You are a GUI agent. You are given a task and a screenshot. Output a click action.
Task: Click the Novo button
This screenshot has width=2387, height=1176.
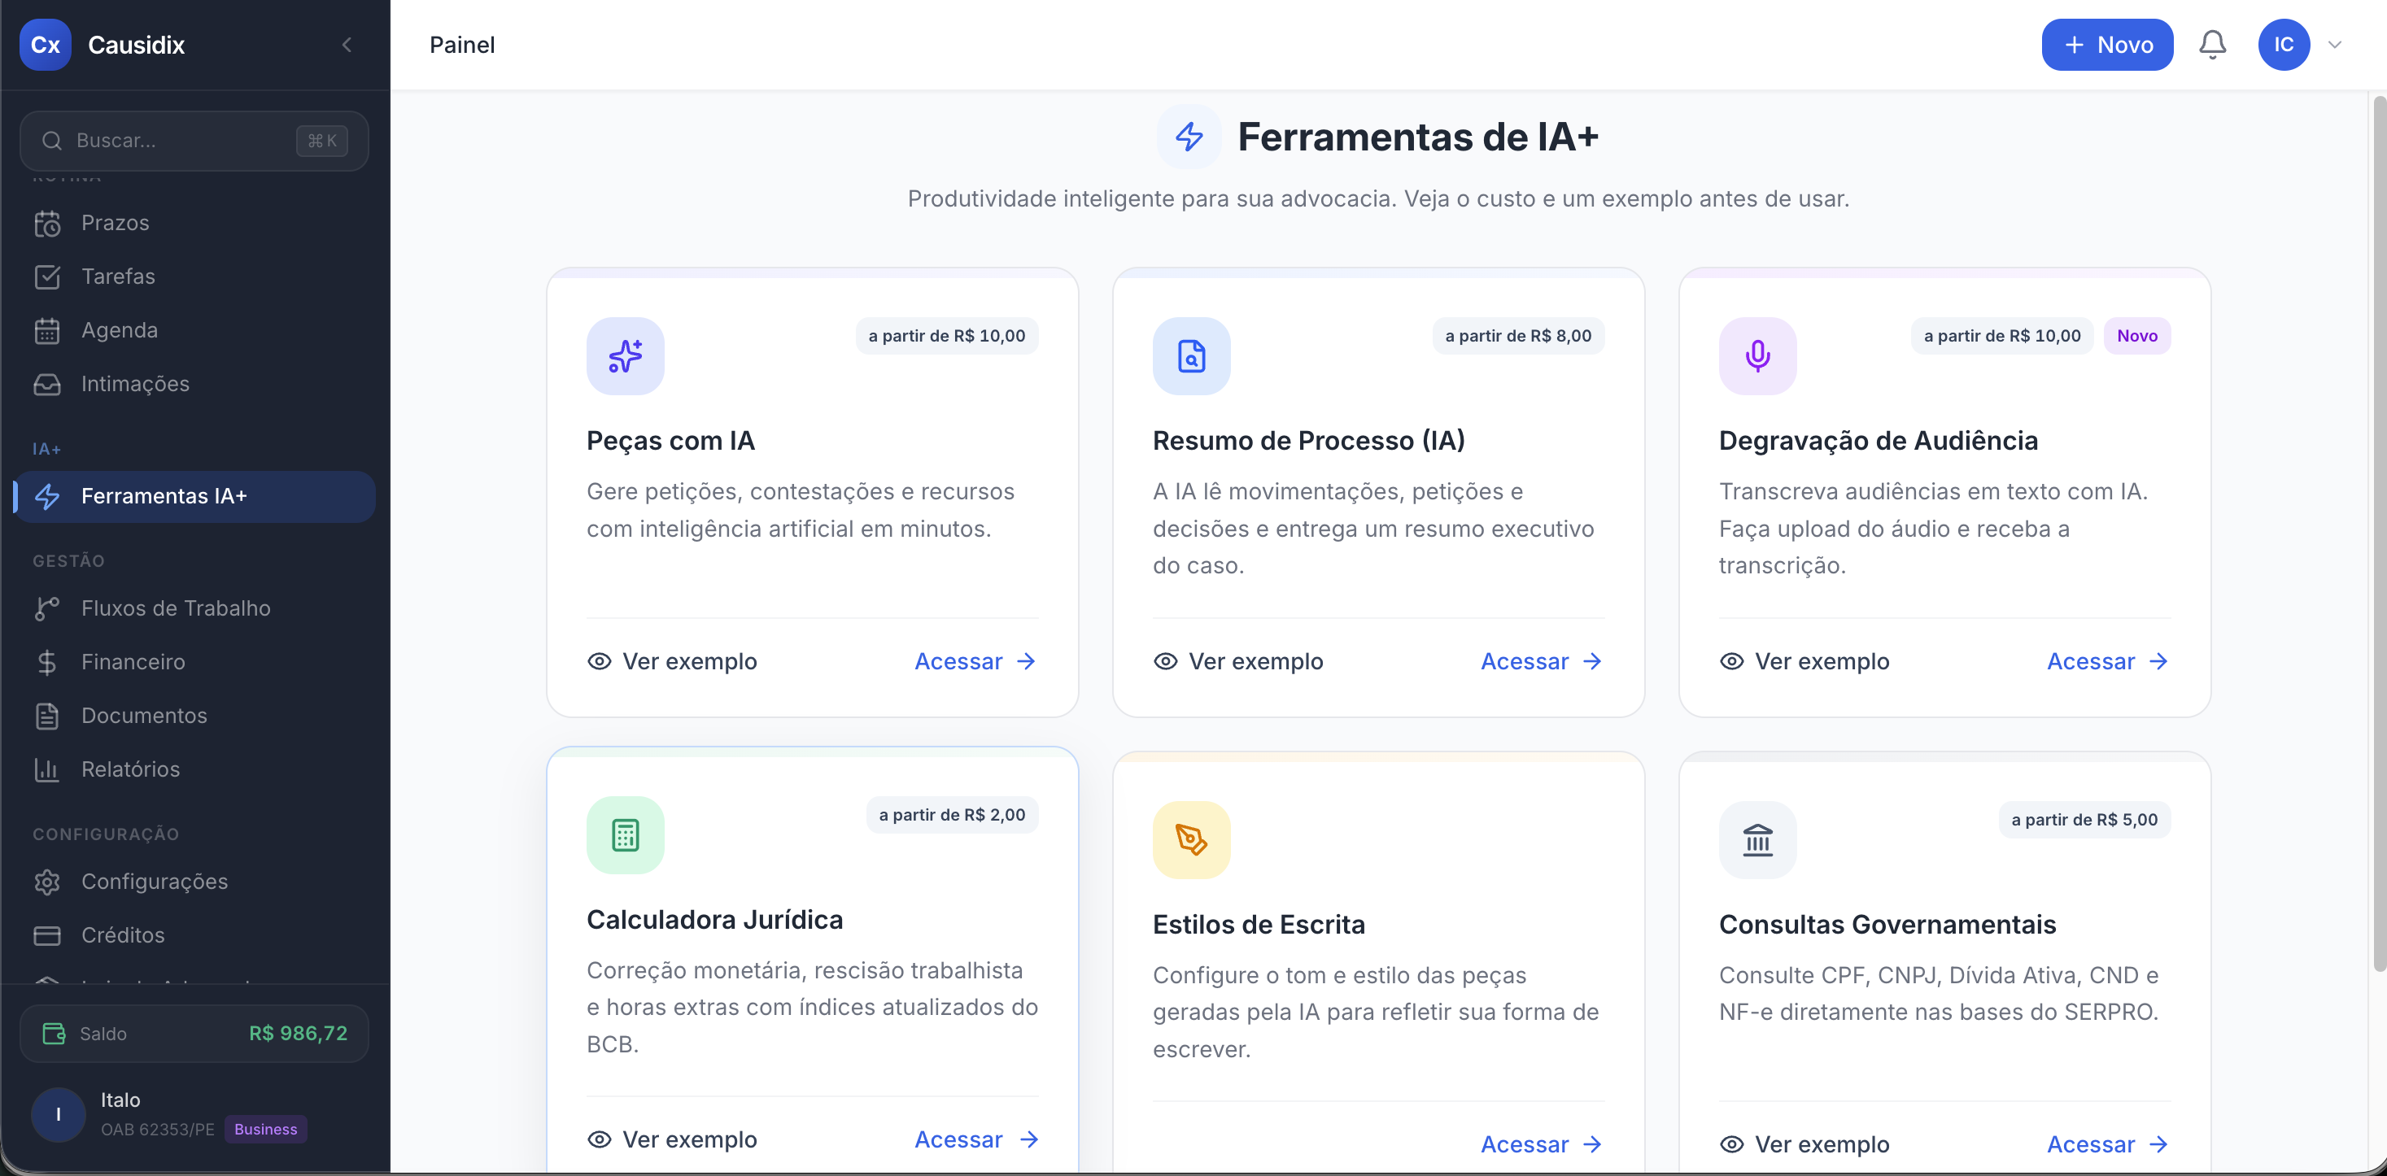[x=2107, y=45]
